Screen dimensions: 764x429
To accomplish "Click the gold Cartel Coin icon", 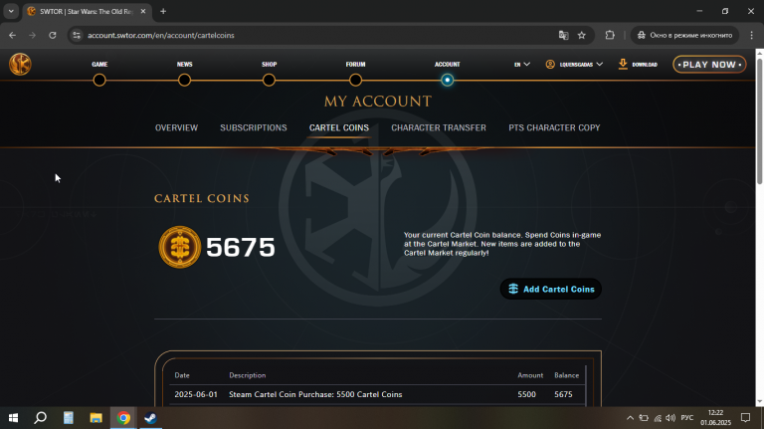I will click(180, 247).
